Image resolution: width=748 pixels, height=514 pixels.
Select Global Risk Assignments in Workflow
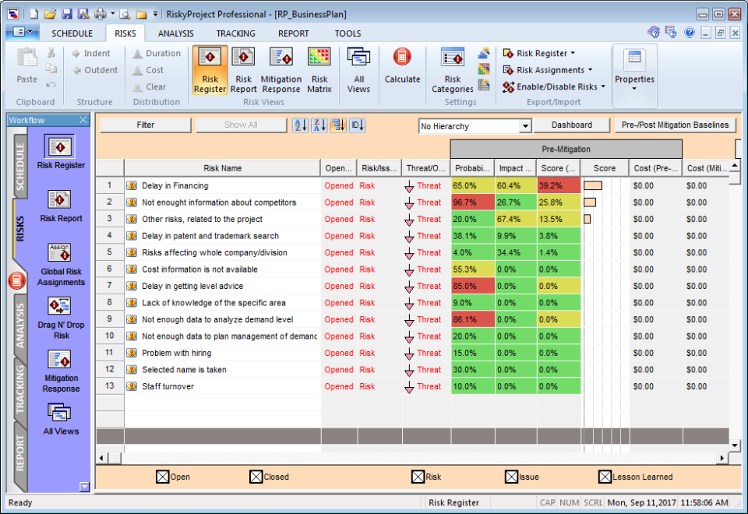click(x=61, y=264)
